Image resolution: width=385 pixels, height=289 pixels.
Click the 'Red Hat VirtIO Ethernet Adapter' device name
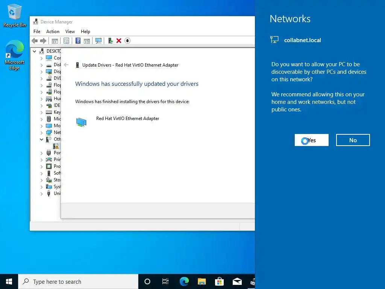128,119
